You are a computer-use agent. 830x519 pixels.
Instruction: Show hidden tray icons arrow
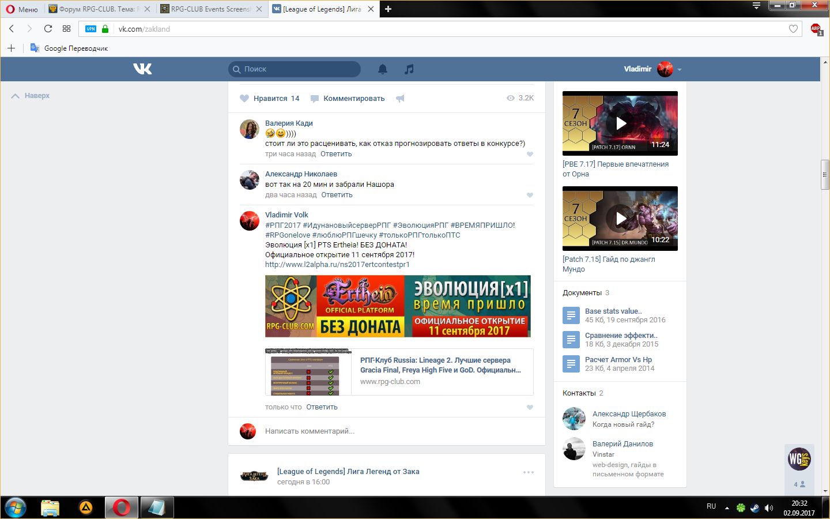(x=727, y=508)
